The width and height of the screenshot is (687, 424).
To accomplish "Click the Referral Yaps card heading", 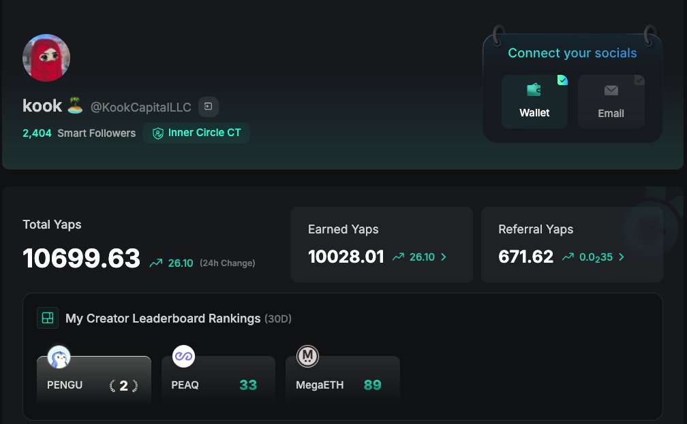I will (536, 229).
